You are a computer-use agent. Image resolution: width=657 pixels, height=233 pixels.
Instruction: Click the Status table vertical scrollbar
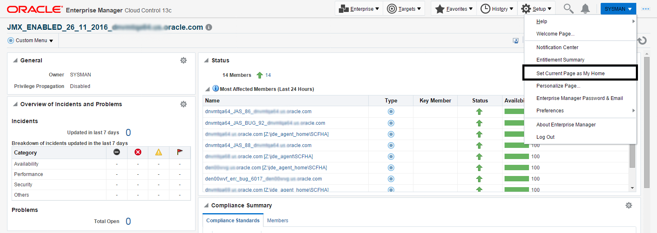tap(632, 157)
